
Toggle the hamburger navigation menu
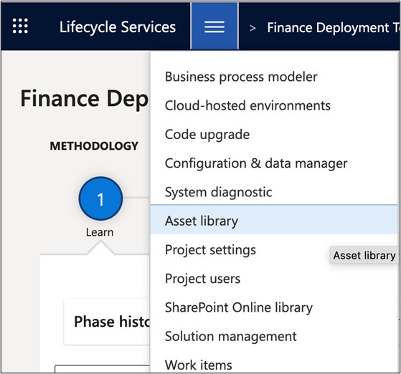point(214,26)
